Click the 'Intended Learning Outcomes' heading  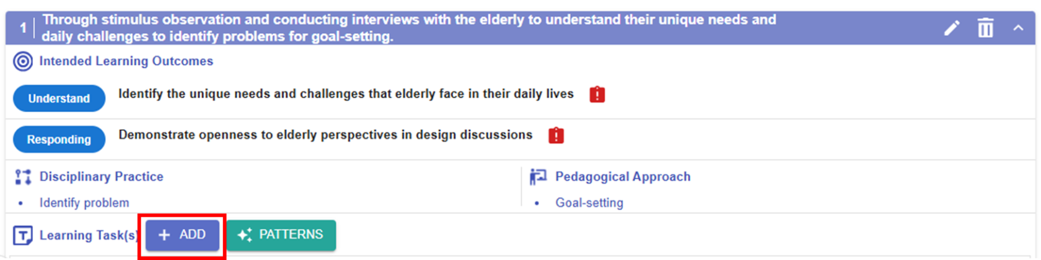pos(126,61)
